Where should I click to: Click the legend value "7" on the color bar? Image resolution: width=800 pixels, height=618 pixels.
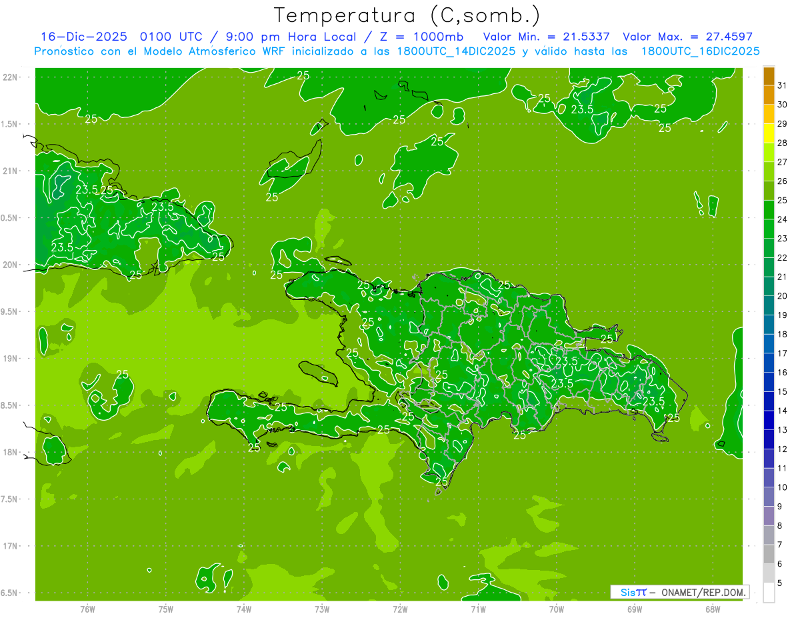pyautogui.click(x=780, y=545)
